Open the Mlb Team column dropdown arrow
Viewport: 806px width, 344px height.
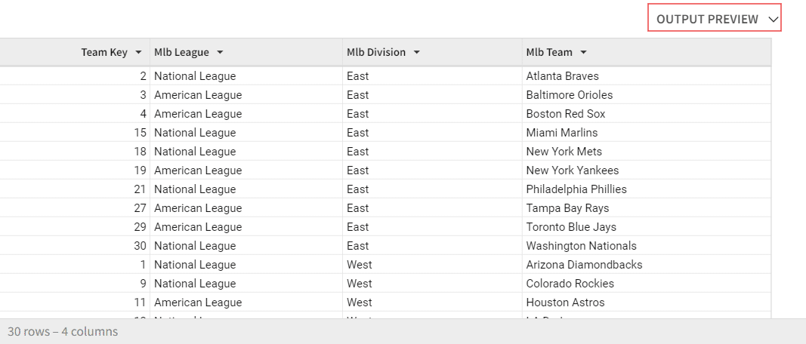584,53
